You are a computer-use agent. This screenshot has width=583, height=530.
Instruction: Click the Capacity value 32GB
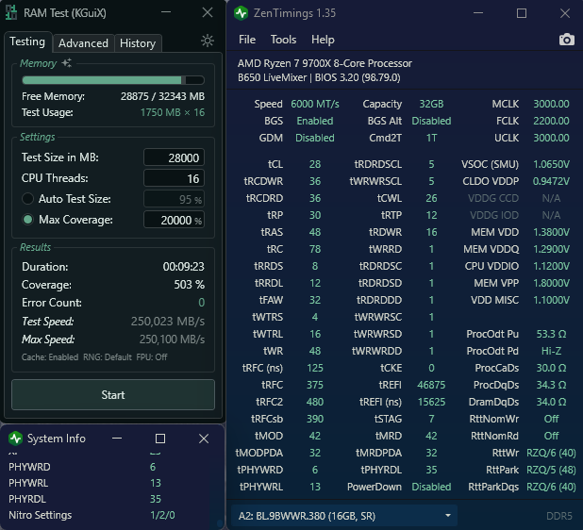point(431,104)
